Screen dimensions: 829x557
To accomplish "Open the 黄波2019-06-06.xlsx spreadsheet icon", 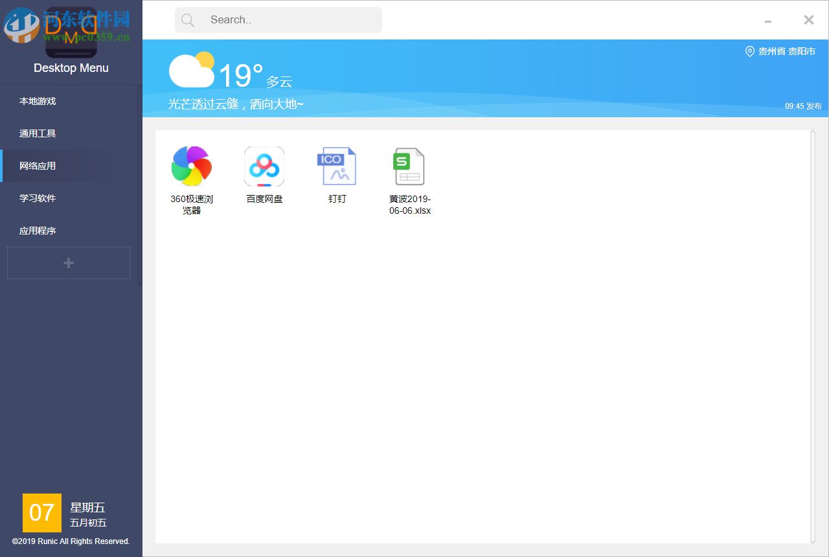I will pyautogui.click(x=409, y=166).
